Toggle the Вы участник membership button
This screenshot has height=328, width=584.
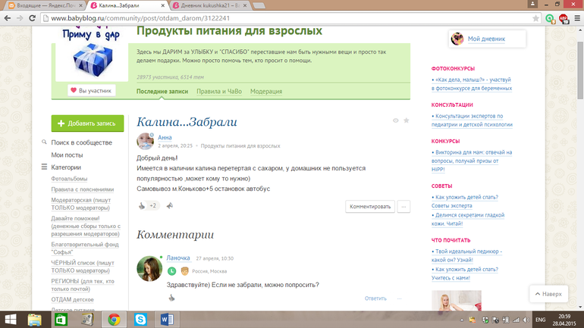(x=91, y=91)
